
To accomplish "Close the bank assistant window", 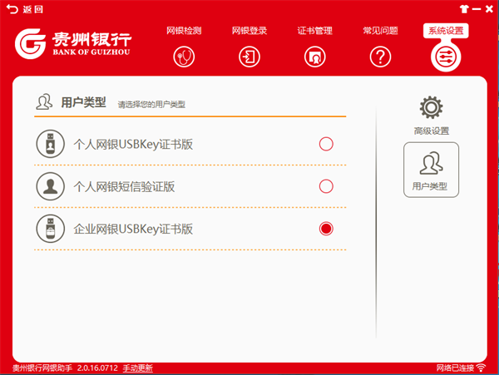I will click(489, 9).
